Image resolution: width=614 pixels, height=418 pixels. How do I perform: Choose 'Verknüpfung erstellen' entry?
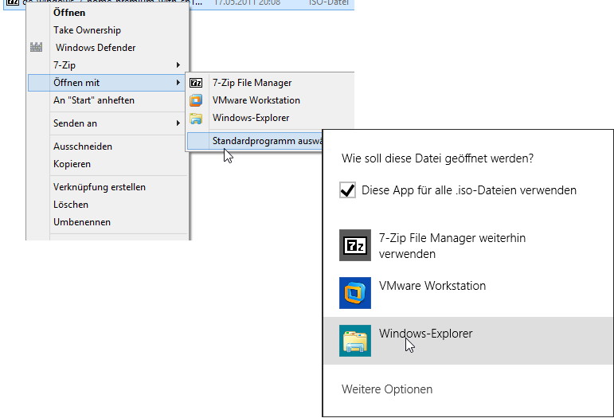coord(99,187)
